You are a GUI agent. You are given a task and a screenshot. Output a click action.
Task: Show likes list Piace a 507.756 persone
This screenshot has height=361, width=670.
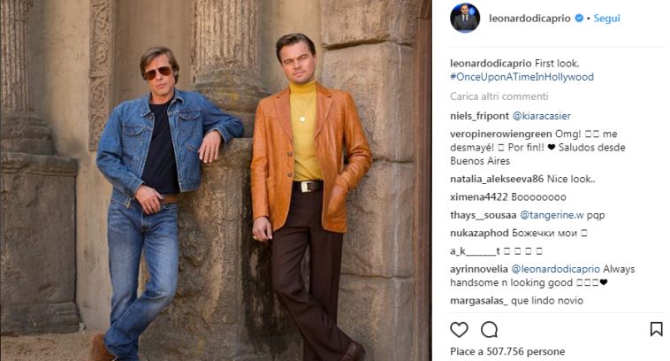[x=507, y=351]
